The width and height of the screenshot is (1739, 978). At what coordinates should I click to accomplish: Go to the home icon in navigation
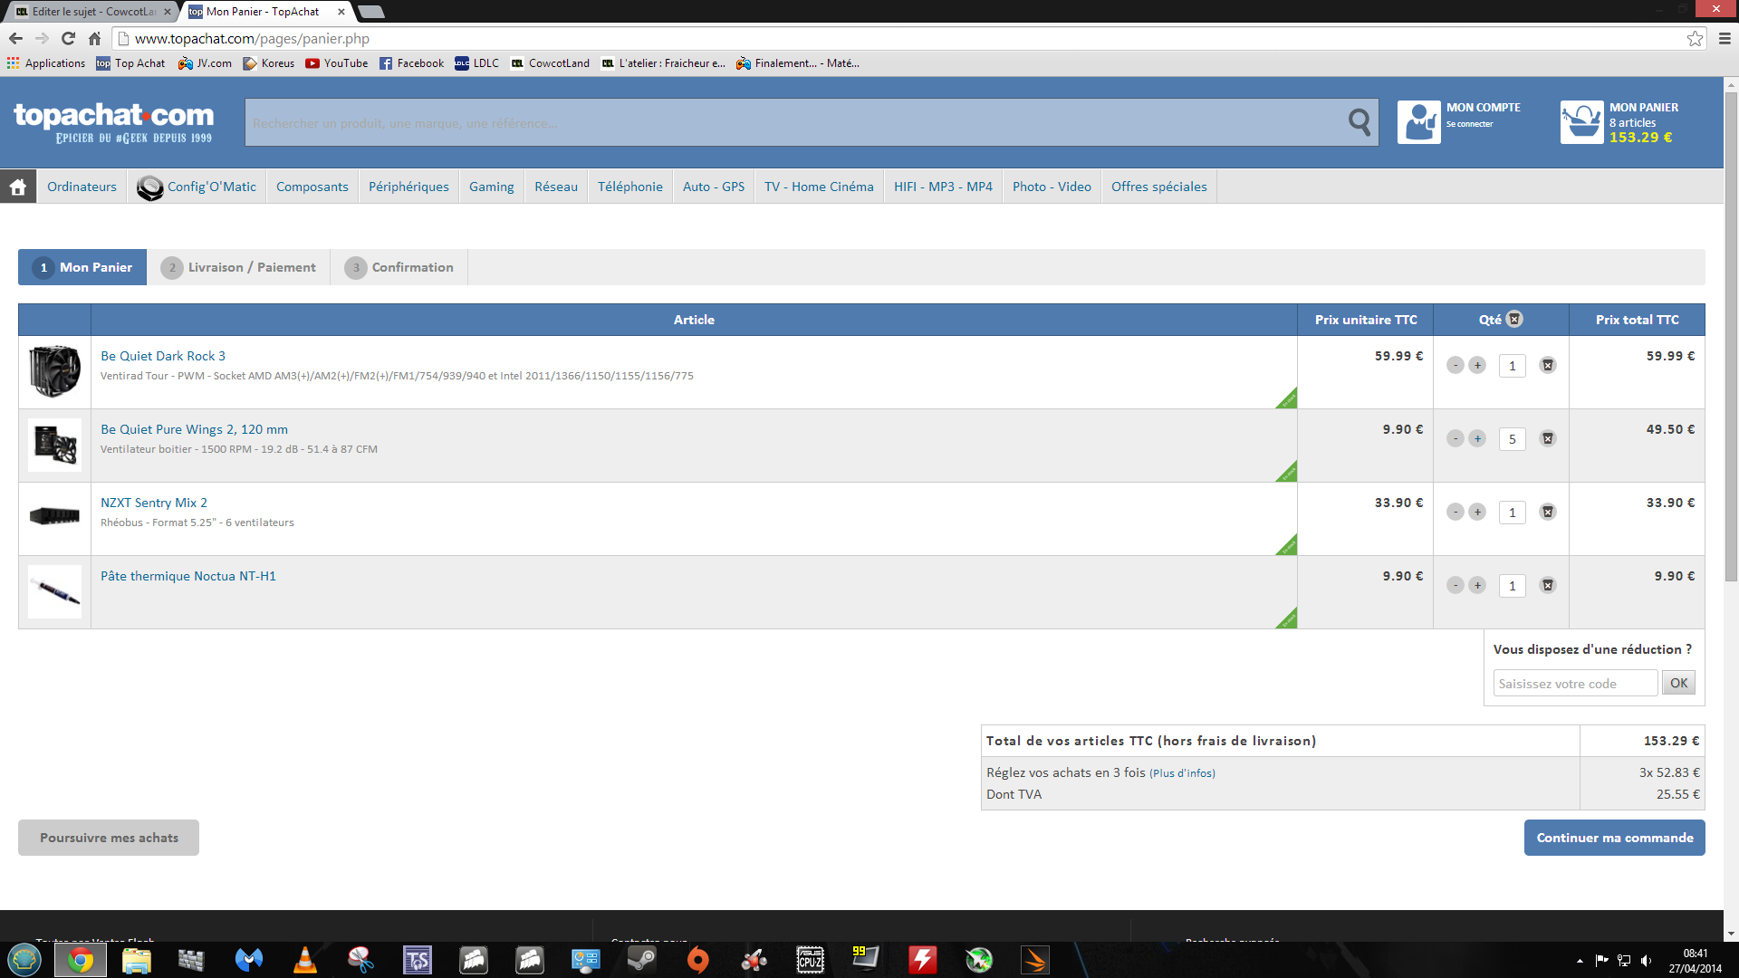pyautogui.click(x=18, y=187)
